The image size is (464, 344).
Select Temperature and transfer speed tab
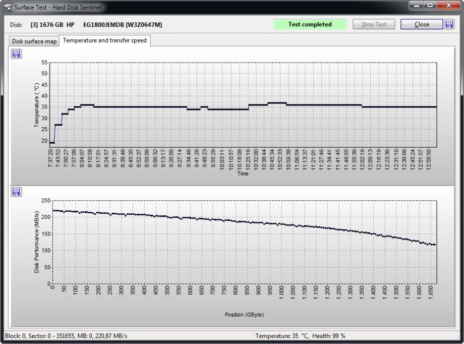(105, 40)
